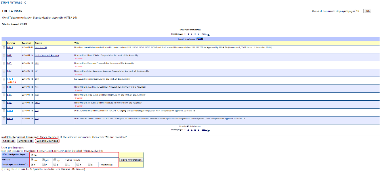The width and height of the screenshot is (380, 171).
Task: Click Zip and Download button
Action: (48, 141)
